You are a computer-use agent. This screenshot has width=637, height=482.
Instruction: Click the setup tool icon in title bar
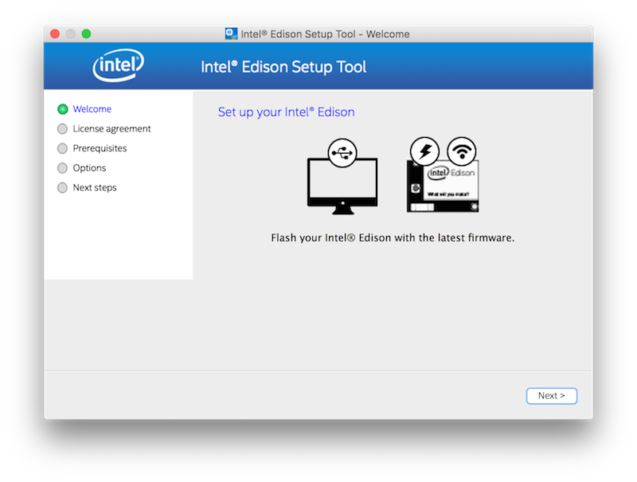231,34
